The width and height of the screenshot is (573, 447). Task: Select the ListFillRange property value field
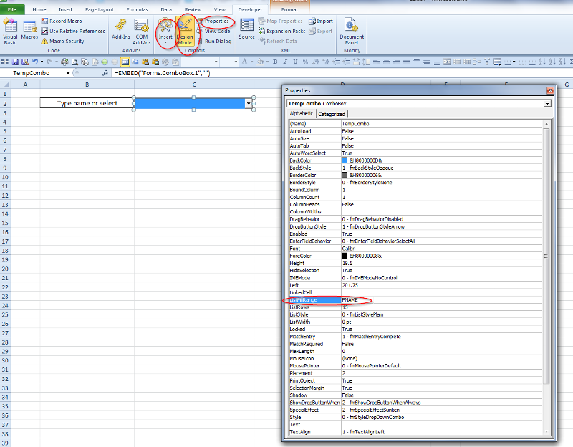pos(440,299)
